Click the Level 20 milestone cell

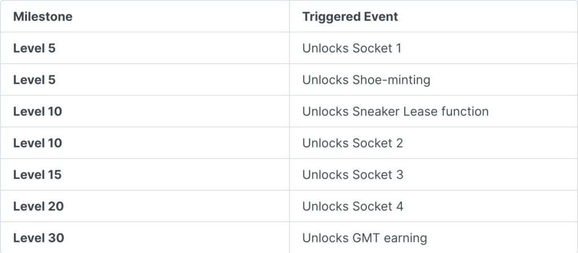click(x=145, y=206)
